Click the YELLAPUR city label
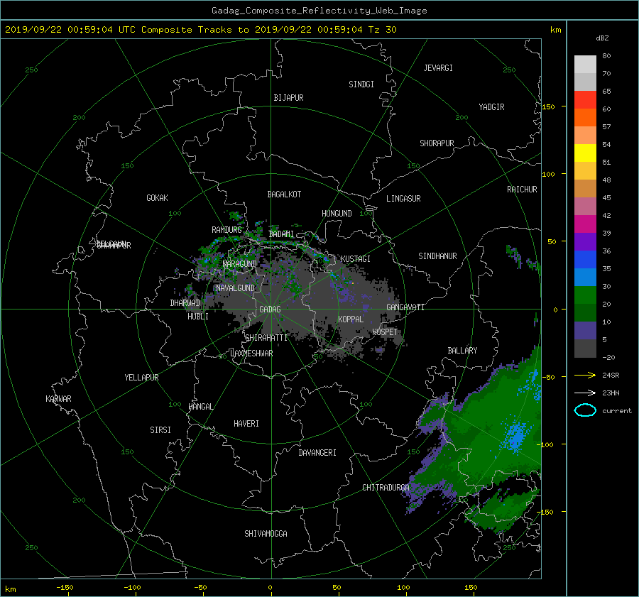The image size is (639, 597). (141, 378)
